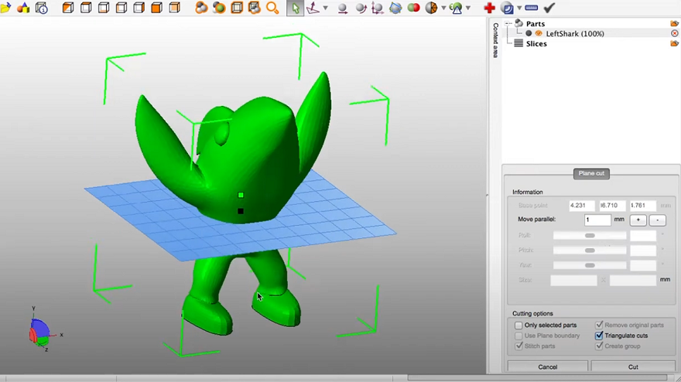Screen dimensions: 681x382
Task: Open dropdown next to orange mesh sphere
Action: (443, 8)
